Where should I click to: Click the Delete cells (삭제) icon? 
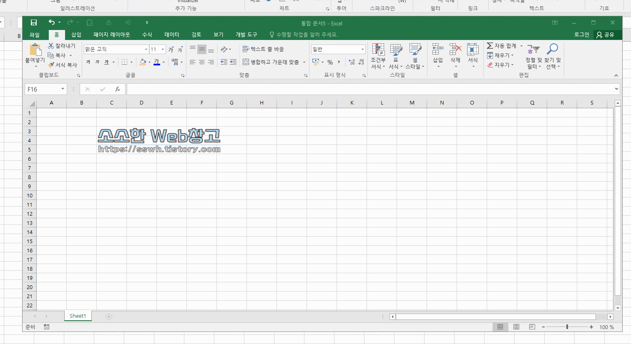[x=455, y=50]
